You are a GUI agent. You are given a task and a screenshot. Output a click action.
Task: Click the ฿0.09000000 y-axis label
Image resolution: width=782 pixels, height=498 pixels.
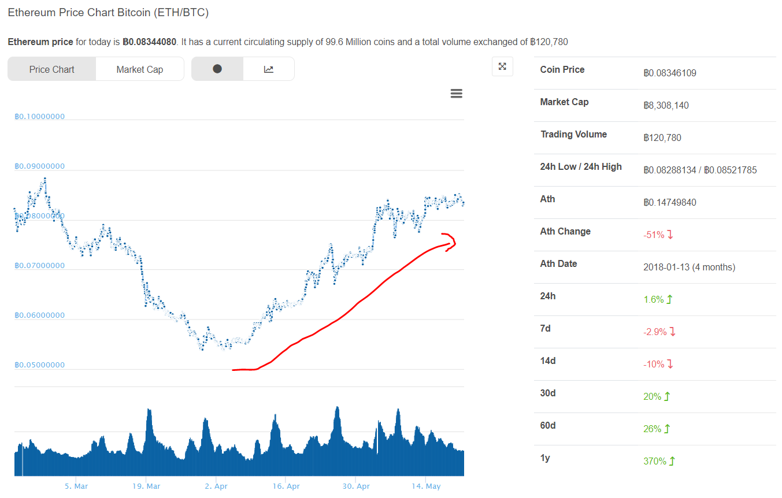coord(39,166)
